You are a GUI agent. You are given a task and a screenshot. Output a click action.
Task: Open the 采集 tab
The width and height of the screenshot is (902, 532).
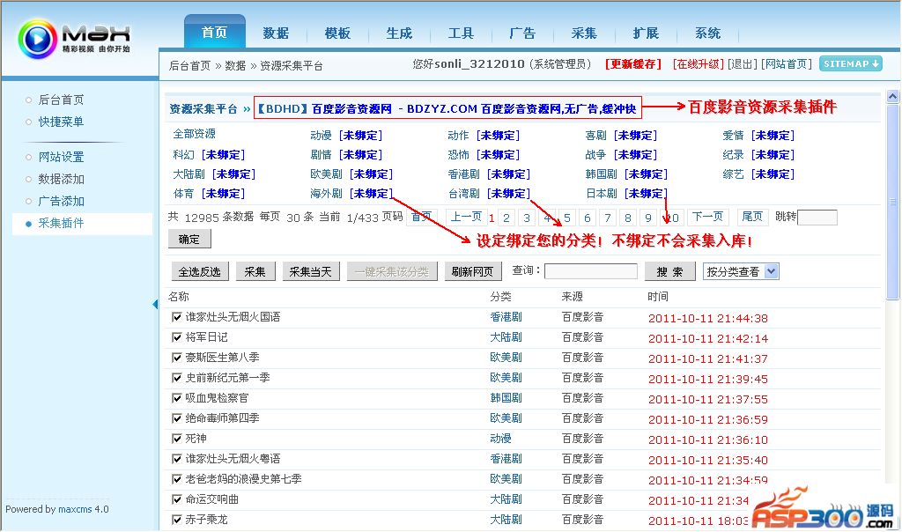(x=584, y=33)
